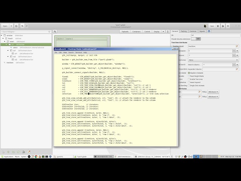Select the pointer selection mode tool
The image size is (241, 181).
(x=3, y=152)
